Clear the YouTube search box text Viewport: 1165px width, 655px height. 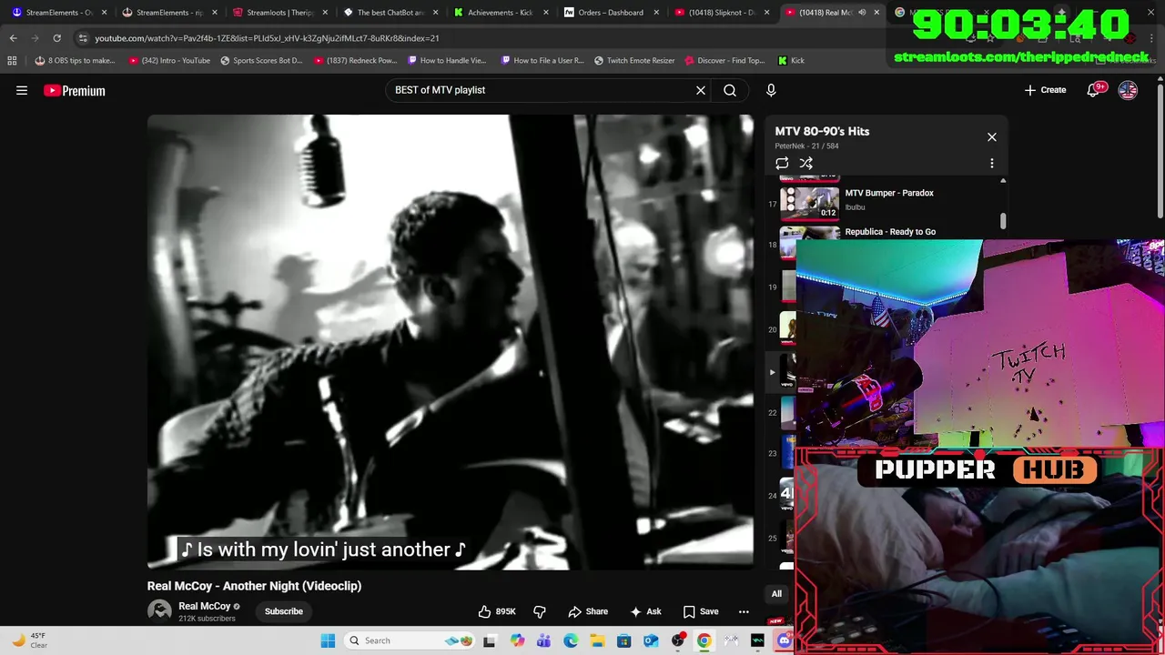click(x=701, y=90)
